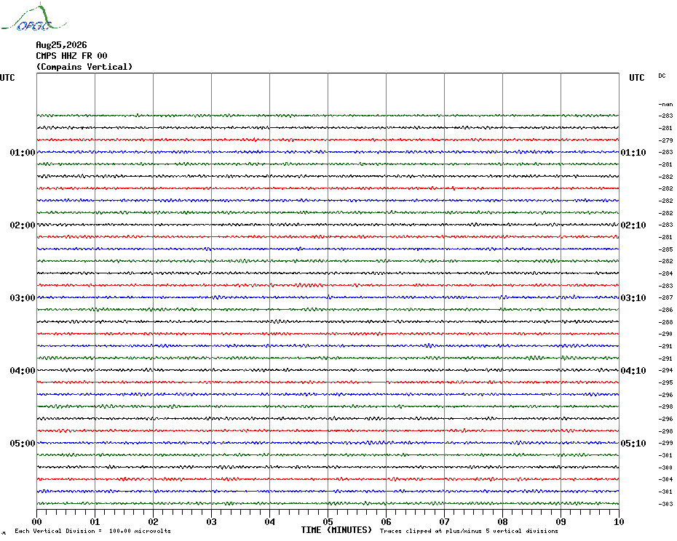Click the '-295' DC value

coord(666,382)
